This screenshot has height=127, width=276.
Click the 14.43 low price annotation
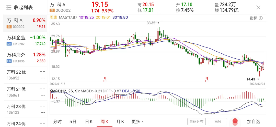[x=252, y=79]
